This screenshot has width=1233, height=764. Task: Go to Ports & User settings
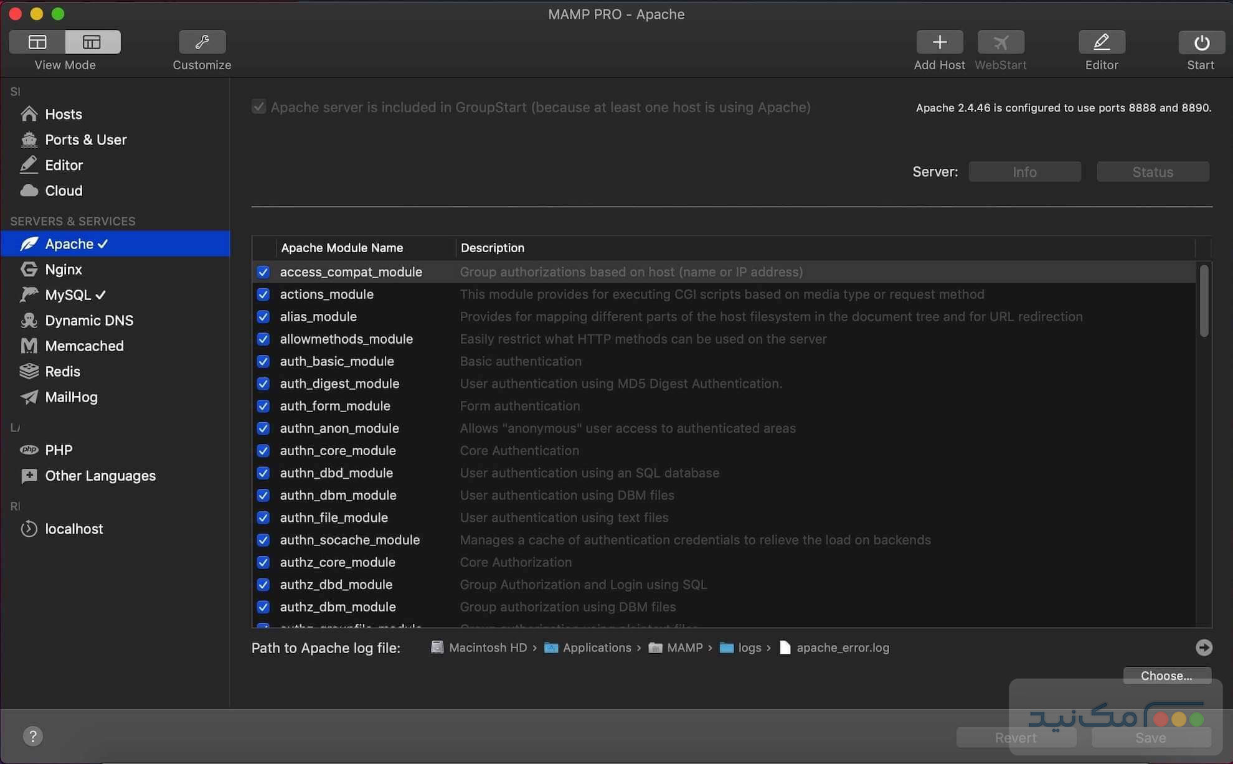tap(85, 140)
